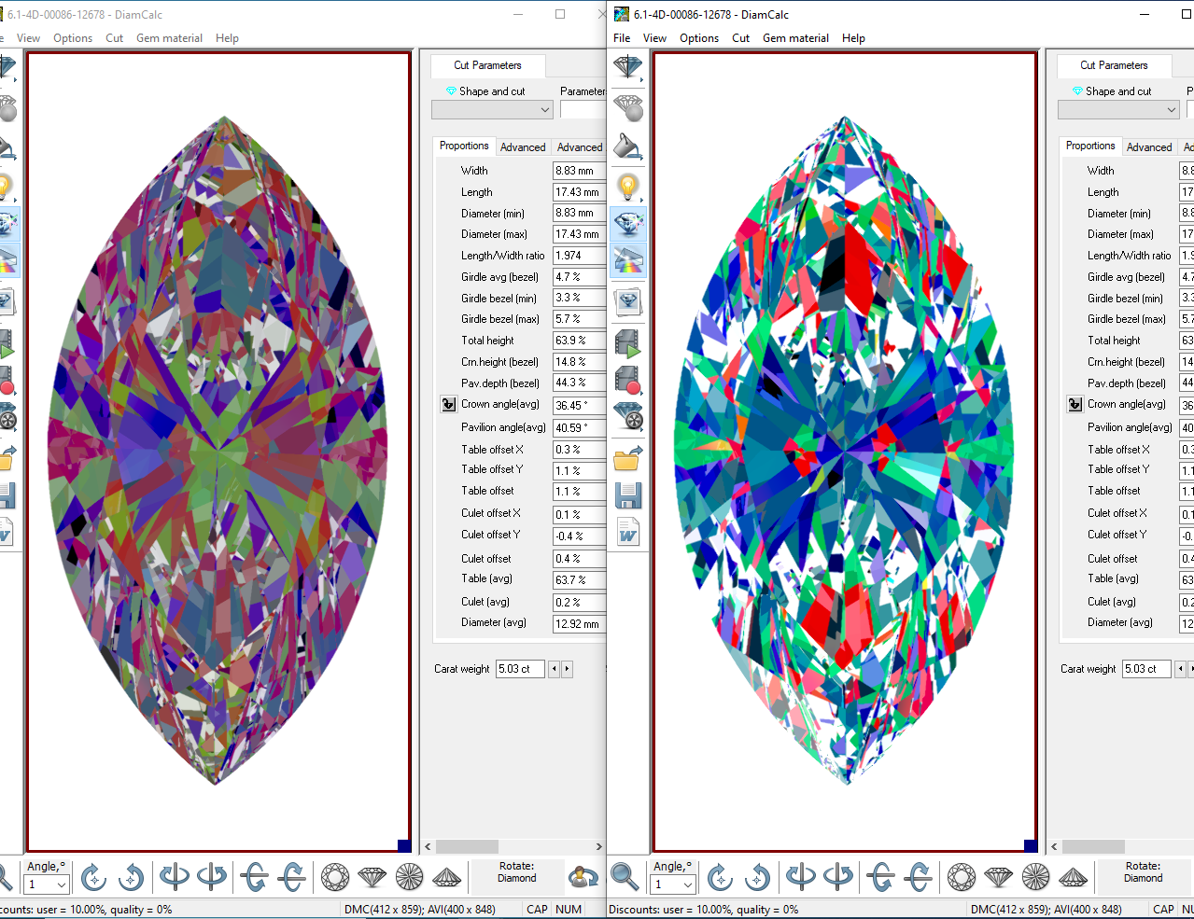Click the open folder icon in right window
1194x919 pixels.
click(628, 457)
